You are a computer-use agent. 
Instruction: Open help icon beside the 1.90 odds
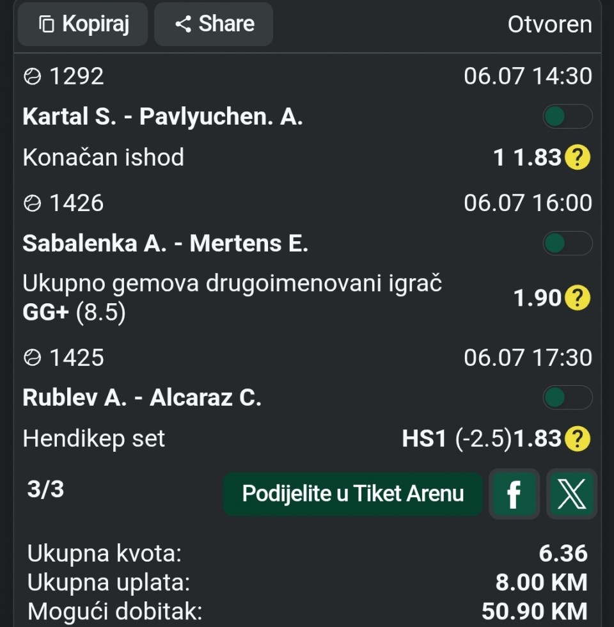click(x=577, y=298)
